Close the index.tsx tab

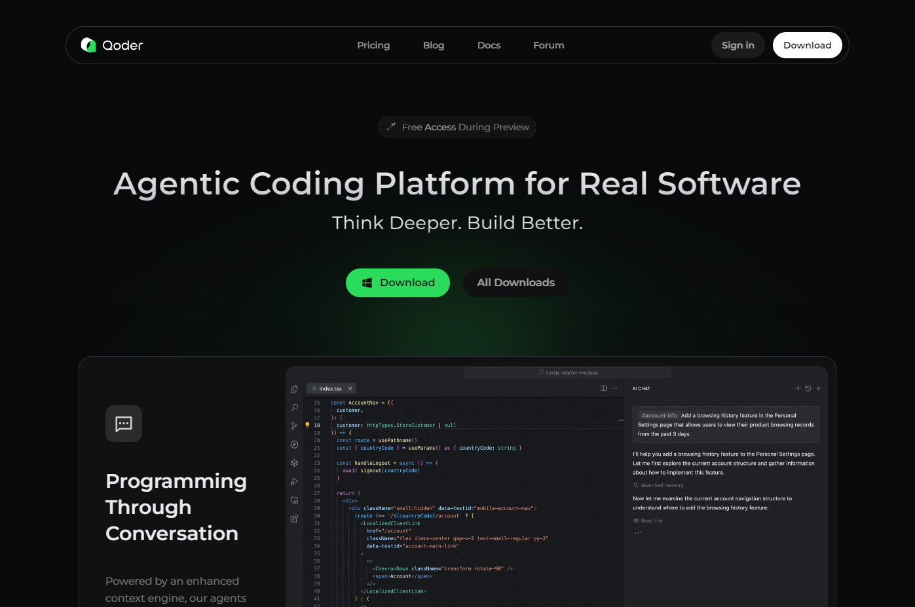click(350, 388)
